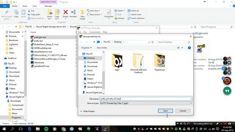Click Invert selection in ribbon
Image resolution: width=235 pixels, height=132 pixels.
coord(136,18)
